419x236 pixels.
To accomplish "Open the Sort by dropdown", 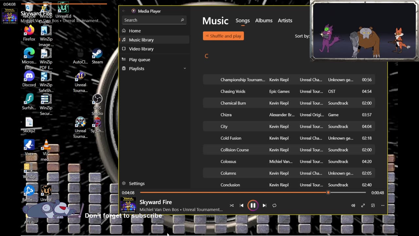I will tap(302, 36).
